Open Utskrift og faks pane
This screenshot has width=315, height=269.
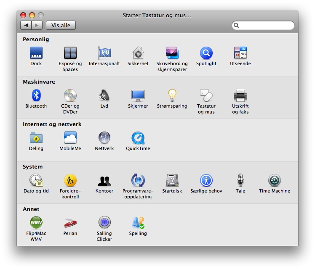pos(240,95)
